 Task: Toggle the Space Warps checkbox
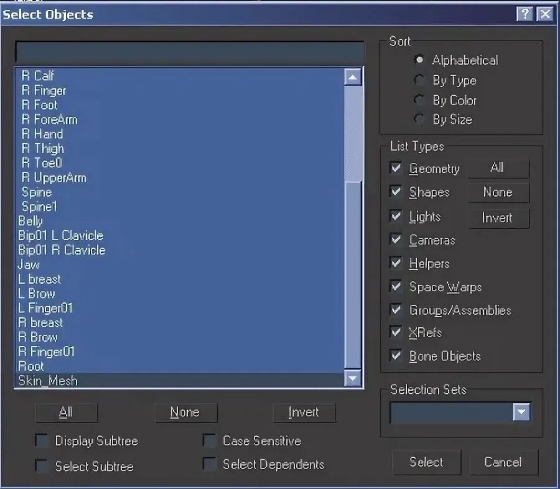point(396,286)
